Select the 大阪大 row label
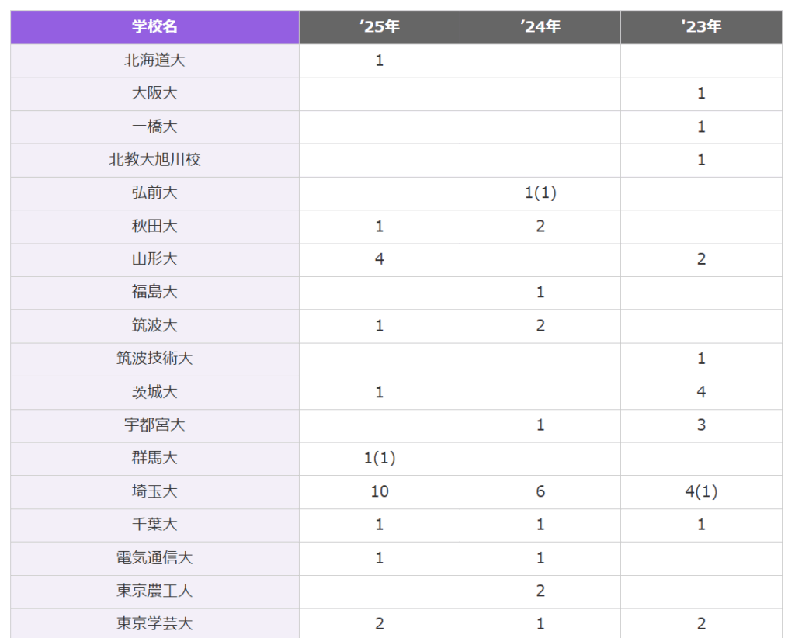This screenshot has height=638, width=795. click(x=154, y=94)
